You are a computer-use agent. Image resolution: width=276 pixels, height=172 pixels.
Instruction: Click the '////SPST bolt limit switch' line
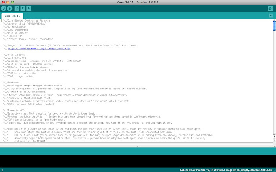pyautogui.click(x=20, y=73)
